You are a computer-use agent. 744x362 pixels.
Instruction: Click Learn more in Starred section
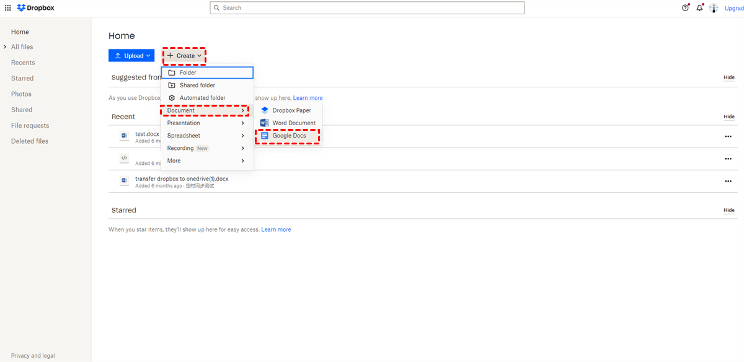(x=276, y=229)
